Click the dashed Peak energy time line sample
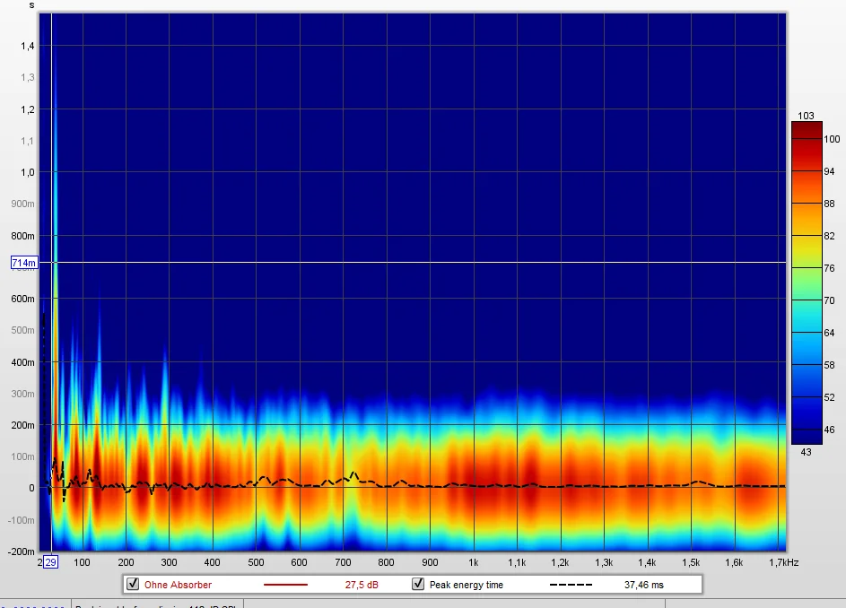Image resolution: width=846 pixels, height=608 pixels. point(571,585)
